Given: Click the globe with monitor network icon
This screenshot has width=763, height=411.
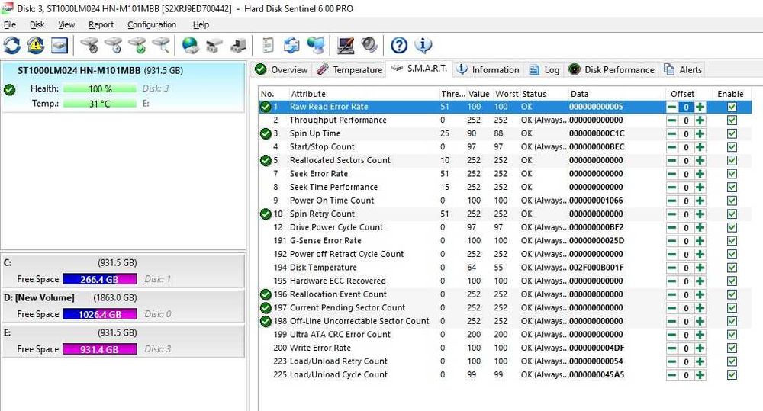Looking at the screenshot, I should [x=316, y=45].
